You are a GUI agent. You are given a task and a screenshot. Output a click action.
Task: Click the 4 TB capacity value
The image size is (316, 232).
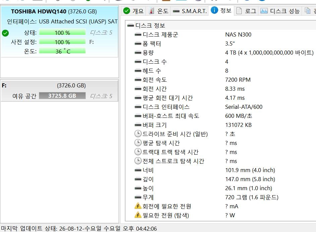pyautogui.click(x=269, y=53)
